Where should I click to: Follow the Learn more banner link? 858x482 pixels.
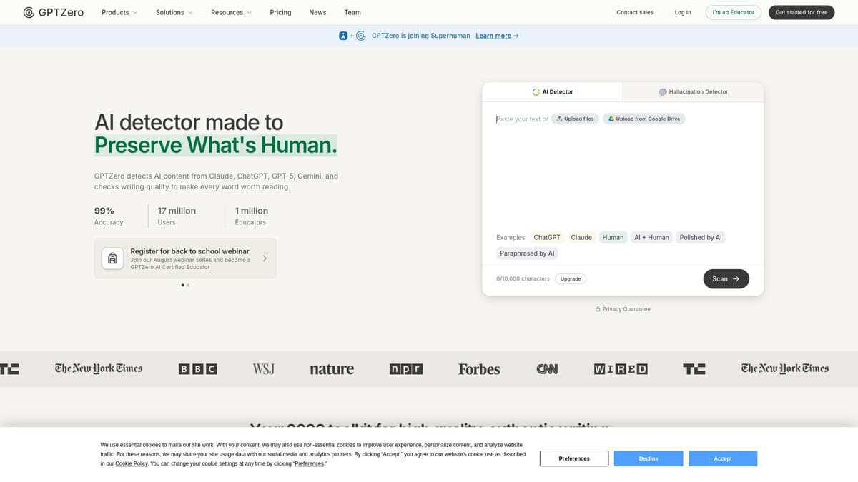pos(493,36)
